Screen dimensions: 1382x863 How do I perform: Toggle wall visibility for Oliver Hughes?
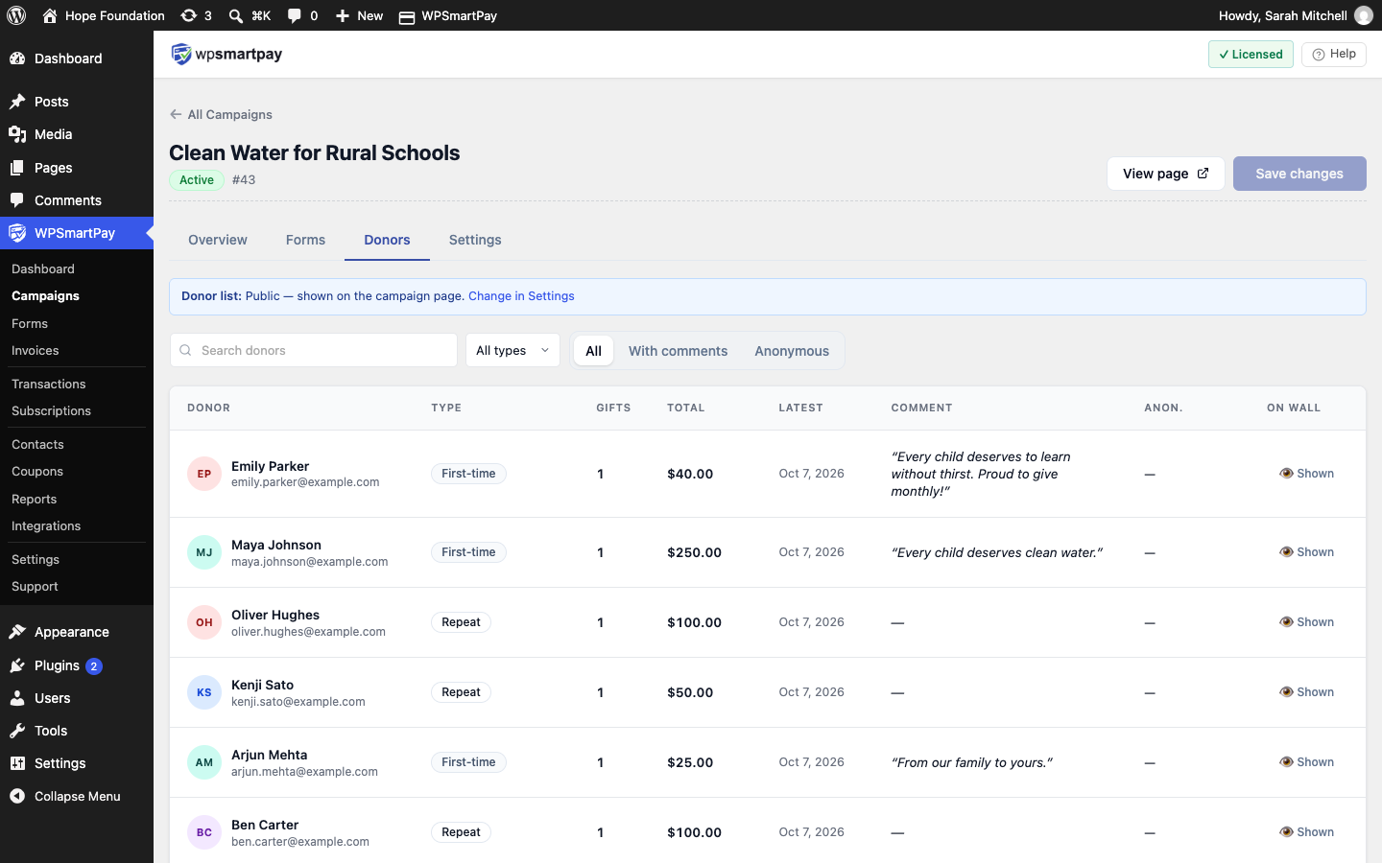click(x=1307, y=622)
